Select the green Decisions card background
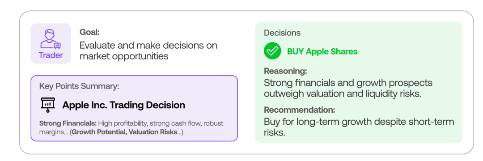Viewport: 483px width, 161px height. tap(359, 82)
